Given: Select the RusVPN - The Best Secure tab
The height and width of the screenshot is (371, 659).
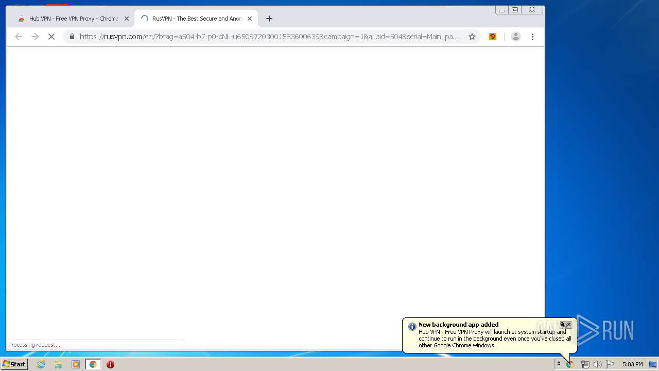Looking at the screenshot, I should pos(196,19).
